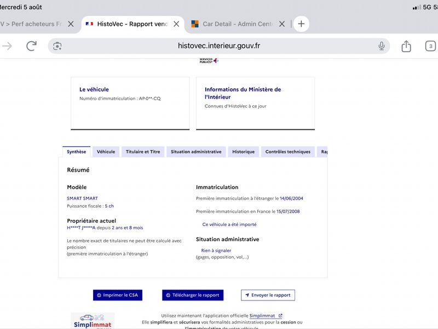Image resolution: width=438 pixels, height=329 pixels.
Task: Click the date 14/06/2004
Action: point(291,198)
